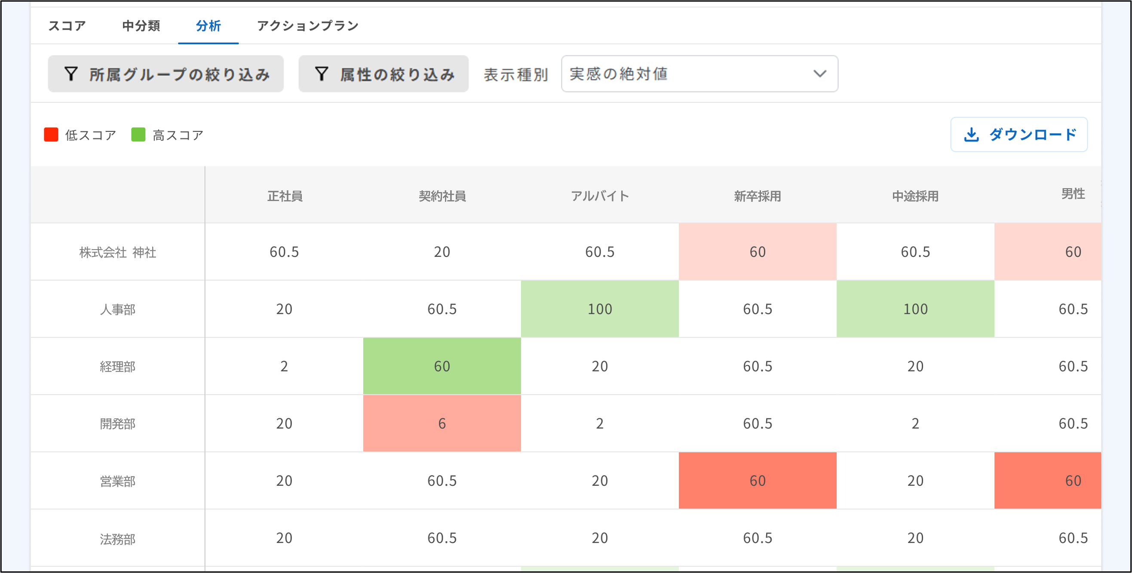Viewport: 1132px width, 573px height.
Task: Select the green 100 cell for 人事部 アルバイト
Action: click(600, 309)
